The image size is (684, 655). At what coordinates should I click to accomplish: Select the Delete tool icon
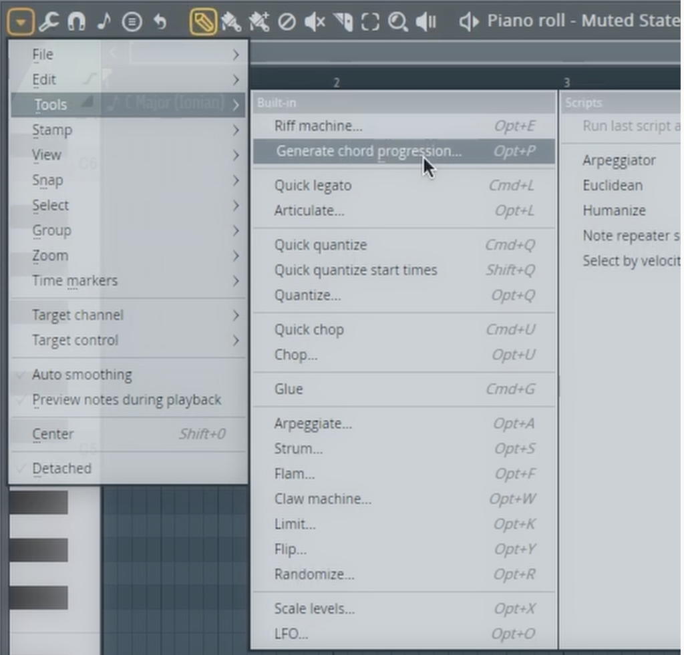click(x=287, y=22)
